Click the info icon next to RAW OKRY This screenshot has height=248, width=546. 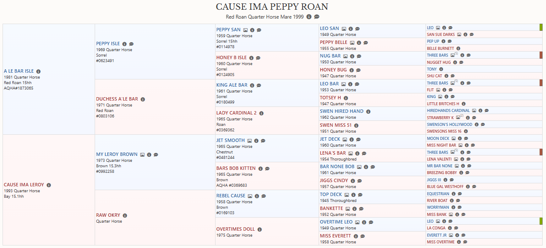125,215
